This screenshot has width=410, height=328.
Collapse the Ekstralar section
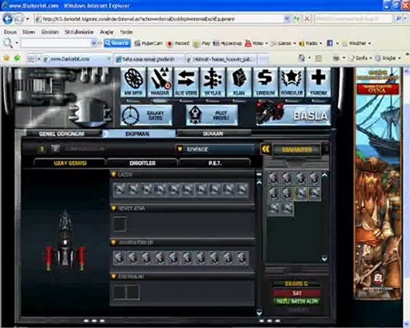coord(113,276)
